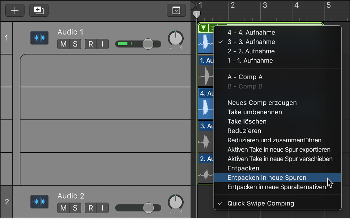Select the 3. Au take lane region
350x219 pixels.
tap(206, 137)
